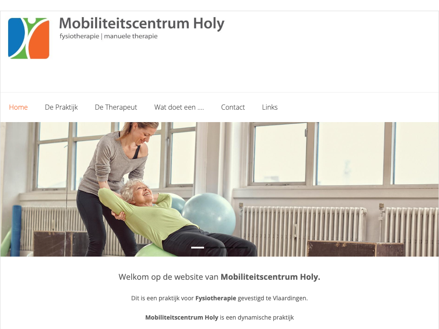
Task: Click the blue, green and orange practice logo
Action: click(29, 38)
